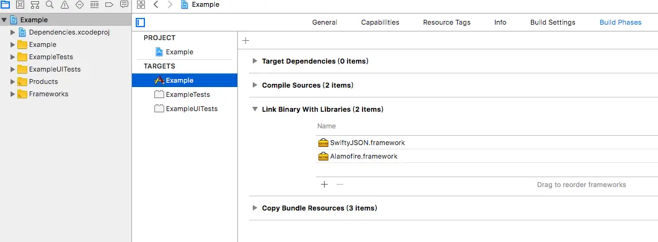Switch to the Resource Tags tab
Viewport: 658px width, 242px height.
447,23
